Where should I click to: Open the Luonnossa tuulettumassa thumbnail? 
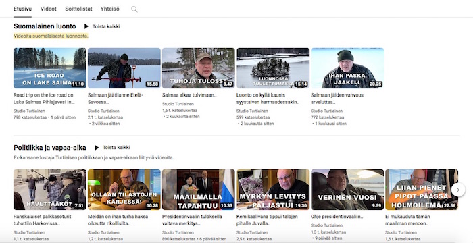click(x=273, y=68)
